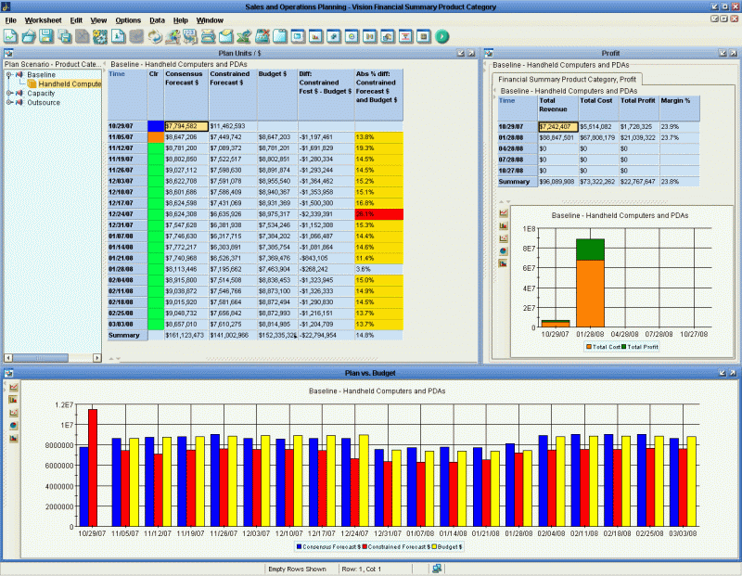
Task: Open the Options menu
Action: 128,20
